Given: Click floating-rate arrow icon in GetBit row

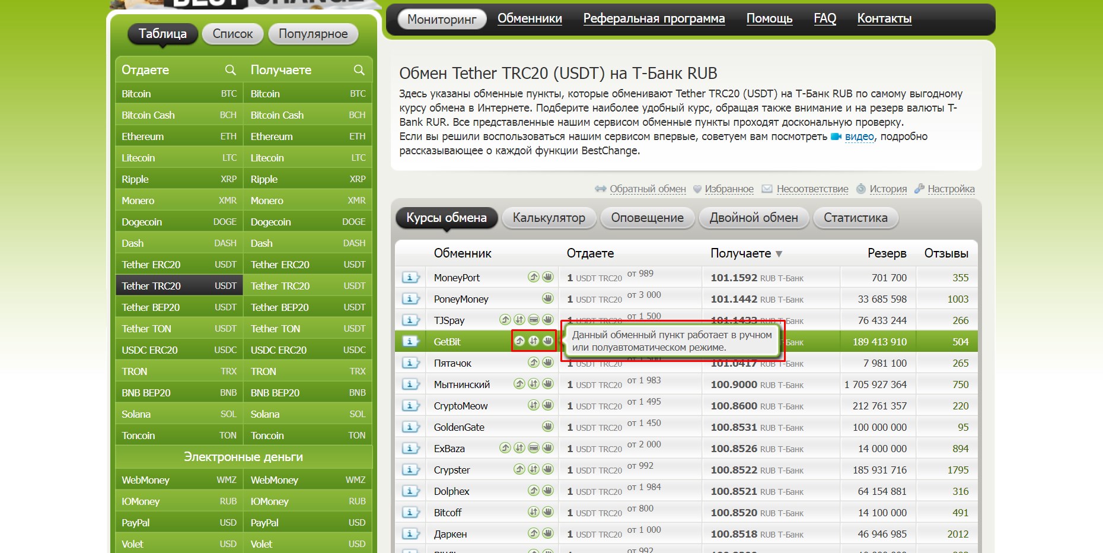Looking at the screenshot, I should [519, 341].
